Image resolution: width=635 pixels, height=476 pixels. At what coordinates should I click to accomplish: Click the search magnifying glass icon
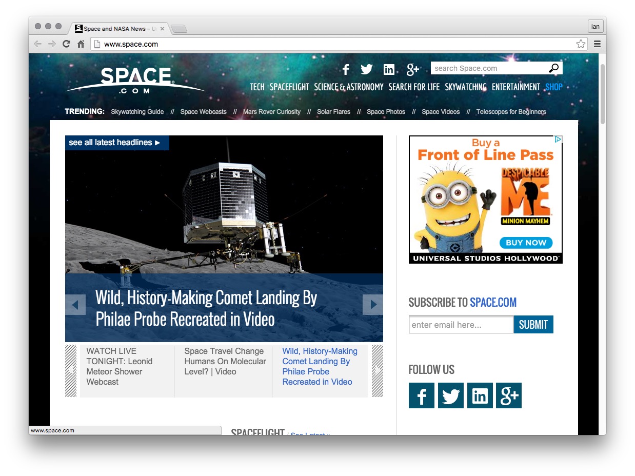tap(554, 68)
